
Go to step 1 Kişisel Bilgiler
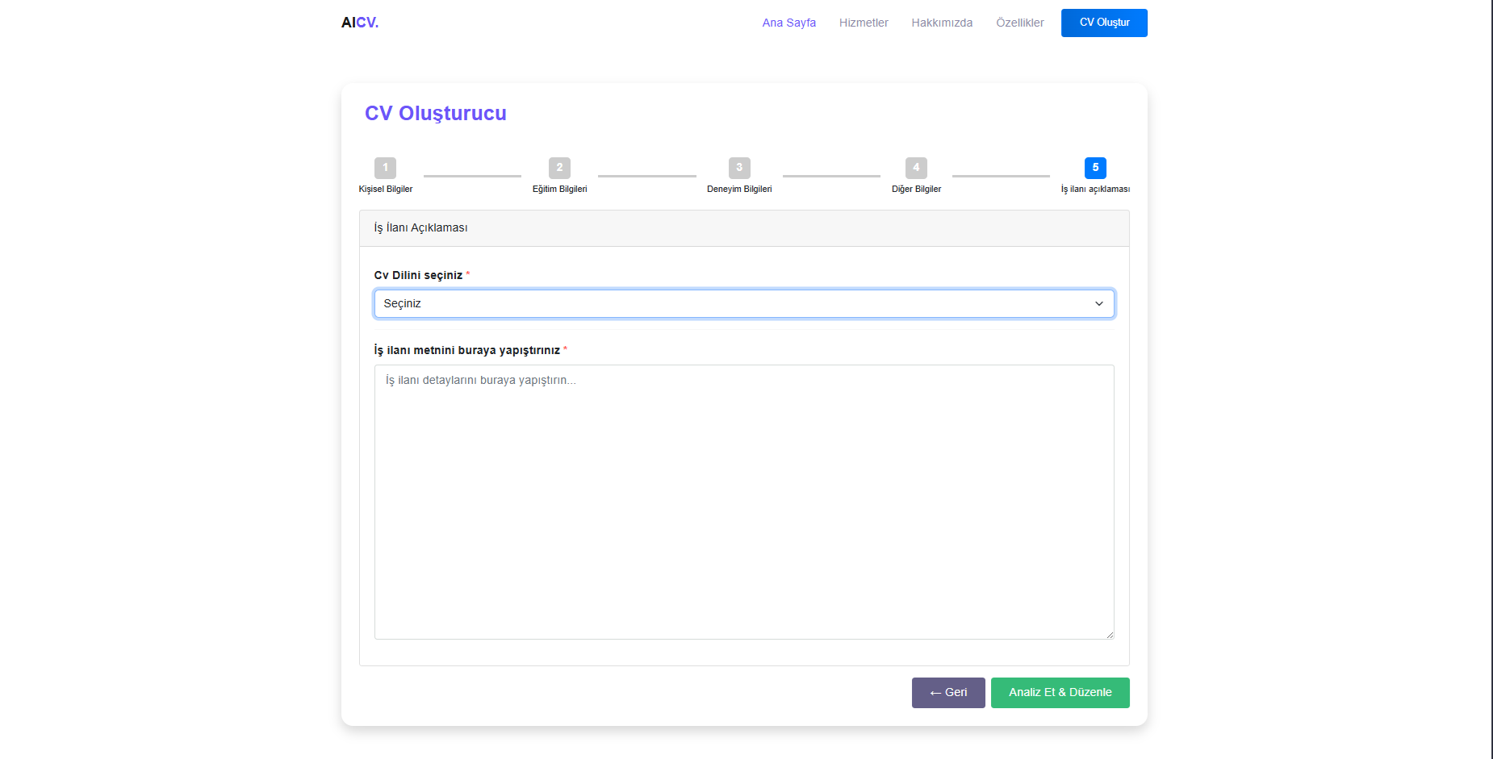point(385,168)
